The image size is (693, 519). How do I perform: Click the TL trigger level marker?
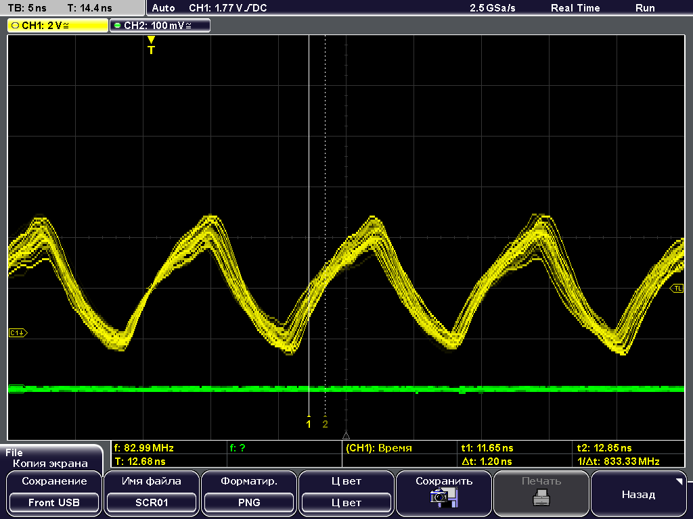(677, 289)
